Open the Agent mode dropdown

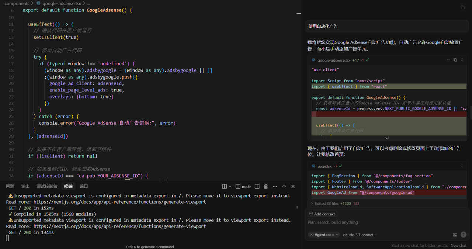[324, 235]
